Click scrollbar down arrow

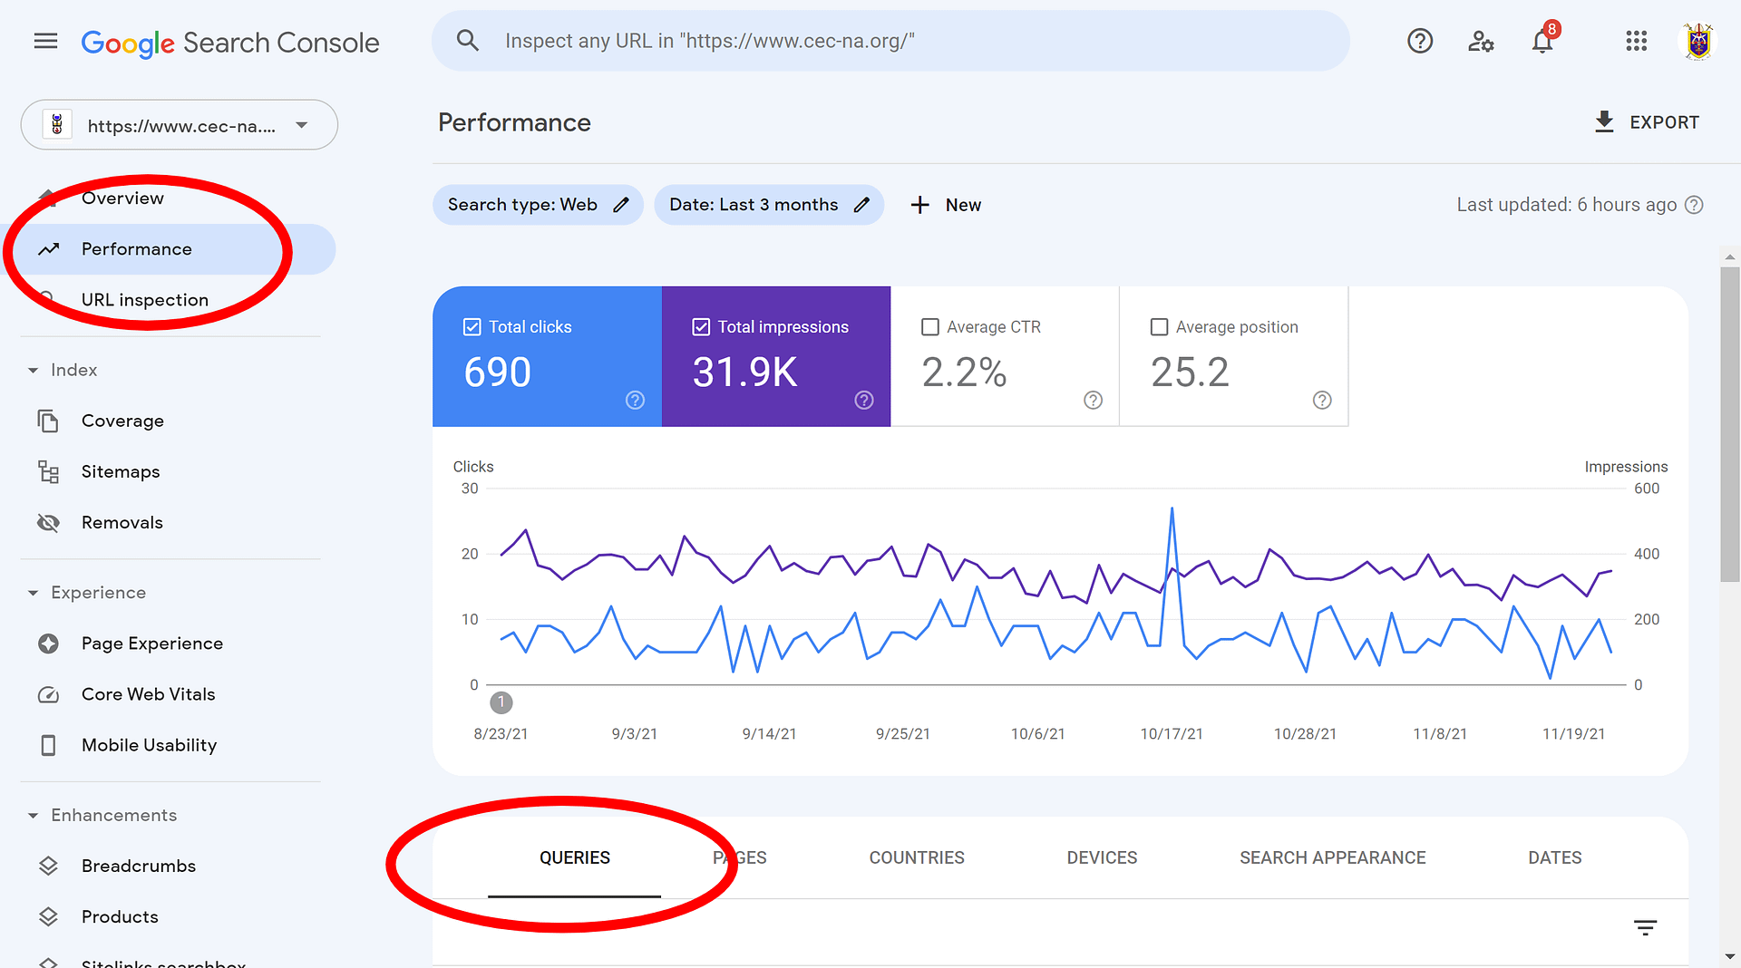click(x=1729, y=956)
